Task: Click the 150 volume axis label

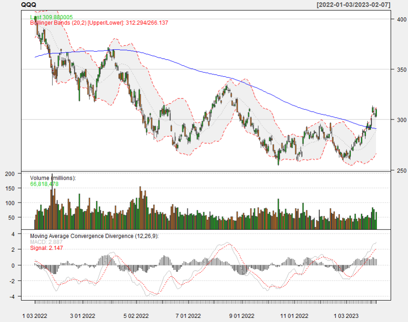Action: [x=10, y=188]
